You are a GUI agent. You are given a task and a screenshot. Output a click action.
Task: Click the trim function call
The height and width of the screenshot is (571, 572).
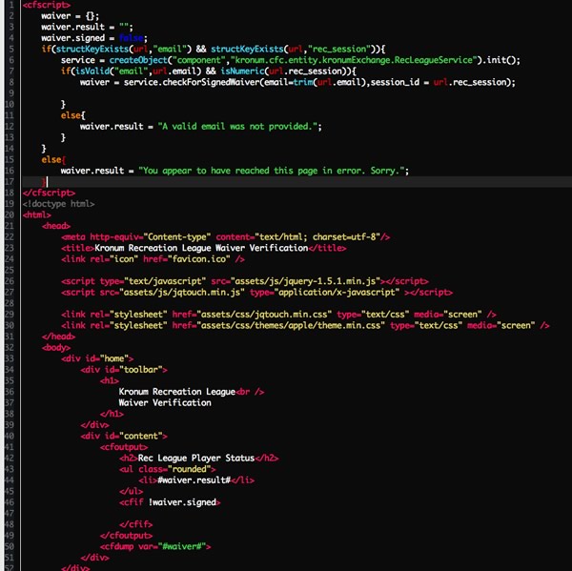click(x=303, y=82)
